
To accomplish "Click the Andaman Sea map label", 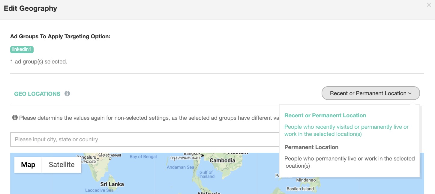I will [x=180, y=167].
